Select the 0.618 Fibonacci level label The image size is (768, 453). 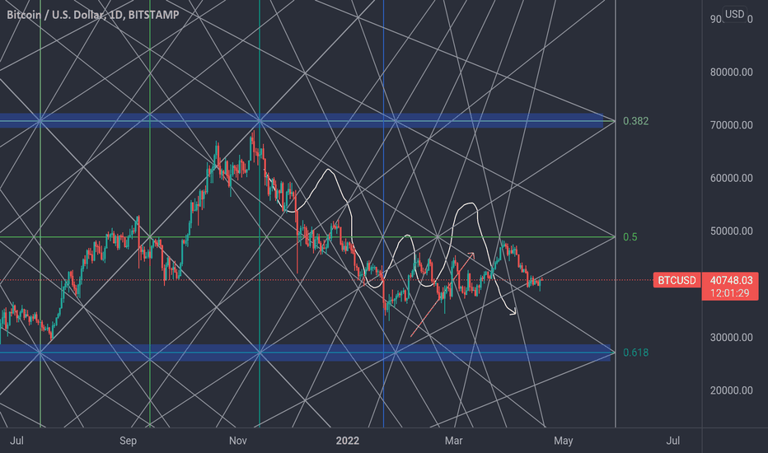point(635,353)
